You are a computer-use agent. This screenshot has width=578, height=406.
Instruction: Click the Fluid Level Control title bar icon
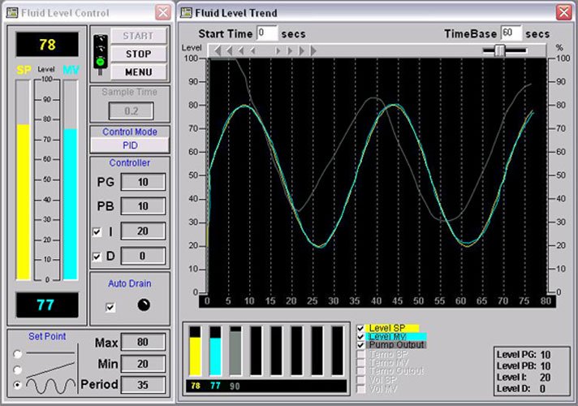13,12
